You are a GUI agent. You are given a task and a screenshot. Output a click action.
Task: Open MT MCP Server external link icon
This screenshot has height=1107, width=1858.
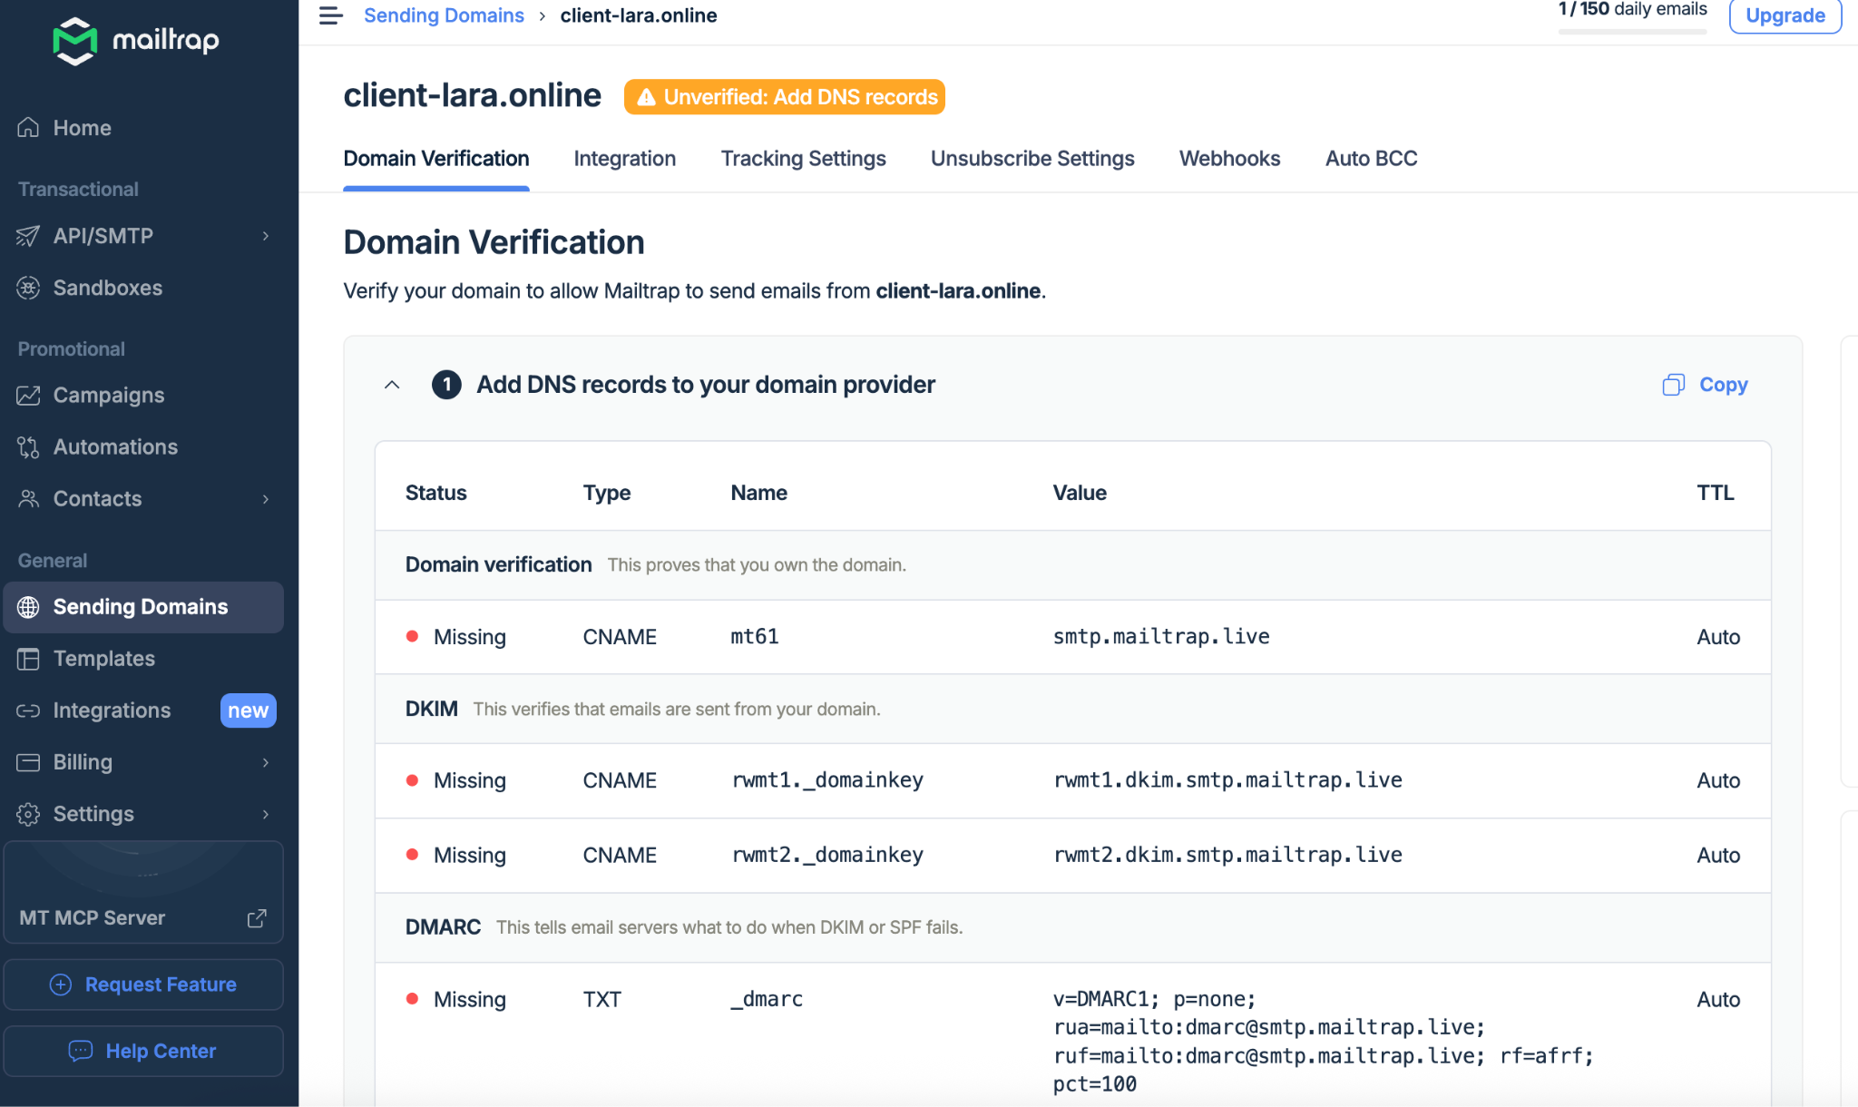click(257, 918)
